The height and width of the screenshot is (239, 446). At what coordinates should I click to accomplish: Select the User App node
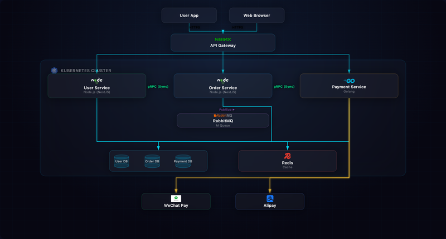(x=189, y=16)
